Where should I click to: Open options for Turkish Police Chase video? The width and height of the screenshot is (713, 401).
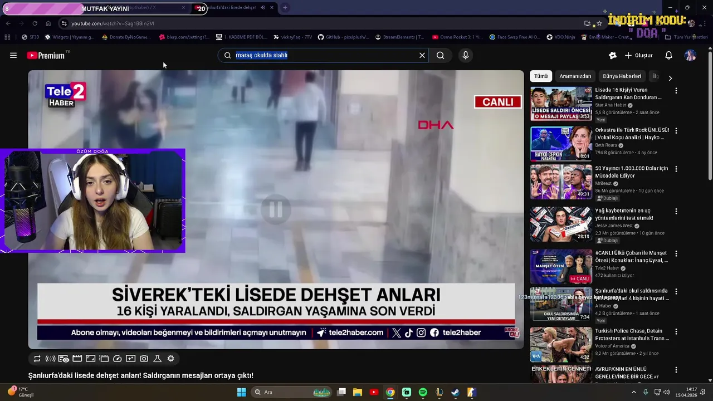[676, 331]
